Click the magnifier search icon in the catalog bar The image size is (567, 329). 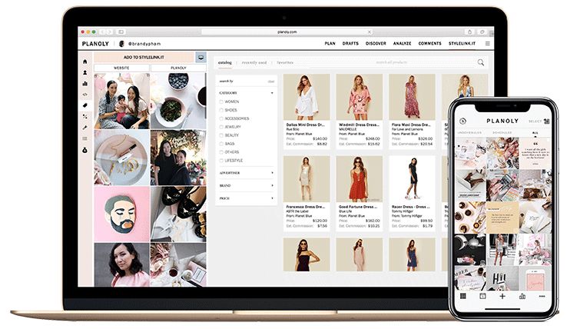[481, 62]
